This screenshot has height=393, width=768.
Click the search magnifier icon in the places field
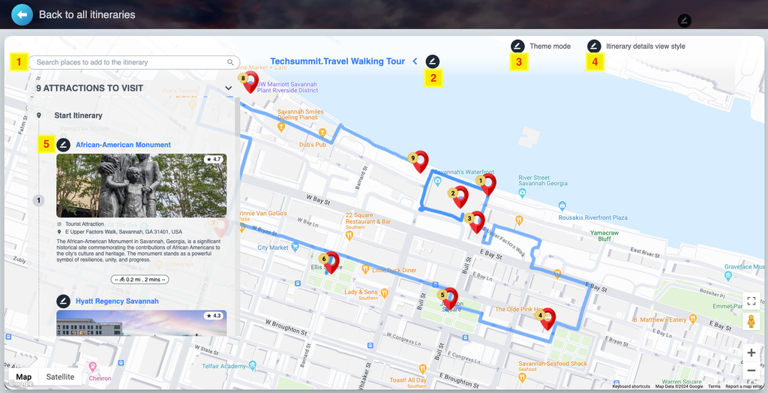pyautogui.click(x=230, y=62)
